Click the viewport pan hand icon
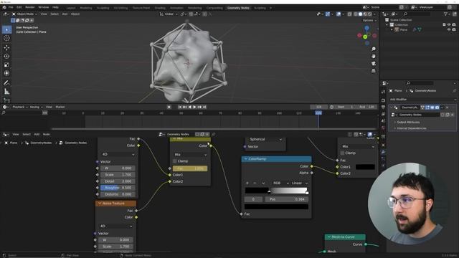This screenshot has width=459, height=258. 374,56
